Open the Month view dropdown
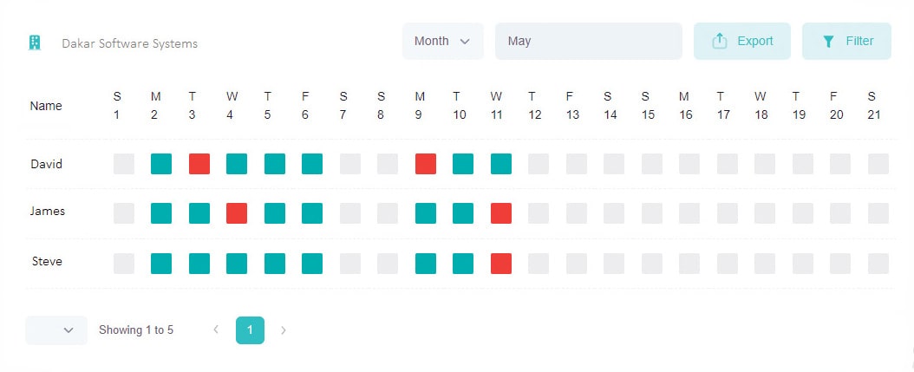This screenshot has height=372, width=914. pos(442,41)
